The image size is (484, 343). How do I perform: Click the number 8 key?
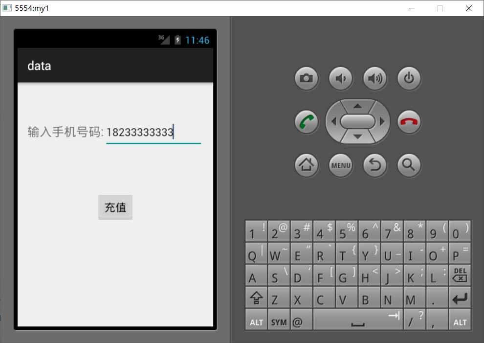(x=415, y=231)
